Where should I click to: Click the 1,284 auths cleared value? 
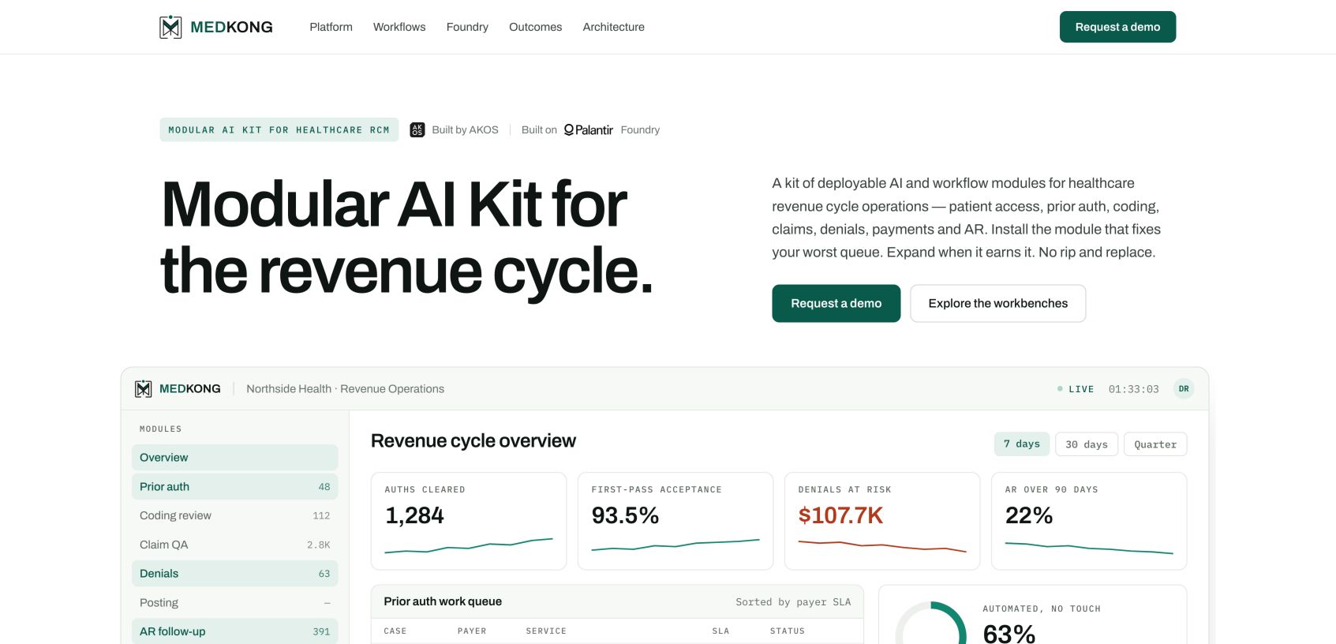(415, 515)
